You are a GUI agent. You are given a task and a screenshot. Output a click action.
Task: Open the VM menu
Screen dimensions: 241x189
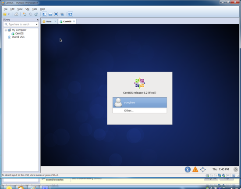point(27,9)
